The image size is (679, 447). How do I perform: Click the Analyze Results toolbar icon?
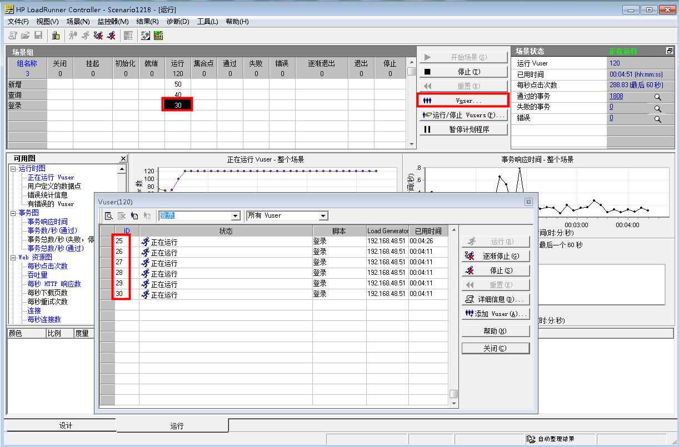(146, 36)
